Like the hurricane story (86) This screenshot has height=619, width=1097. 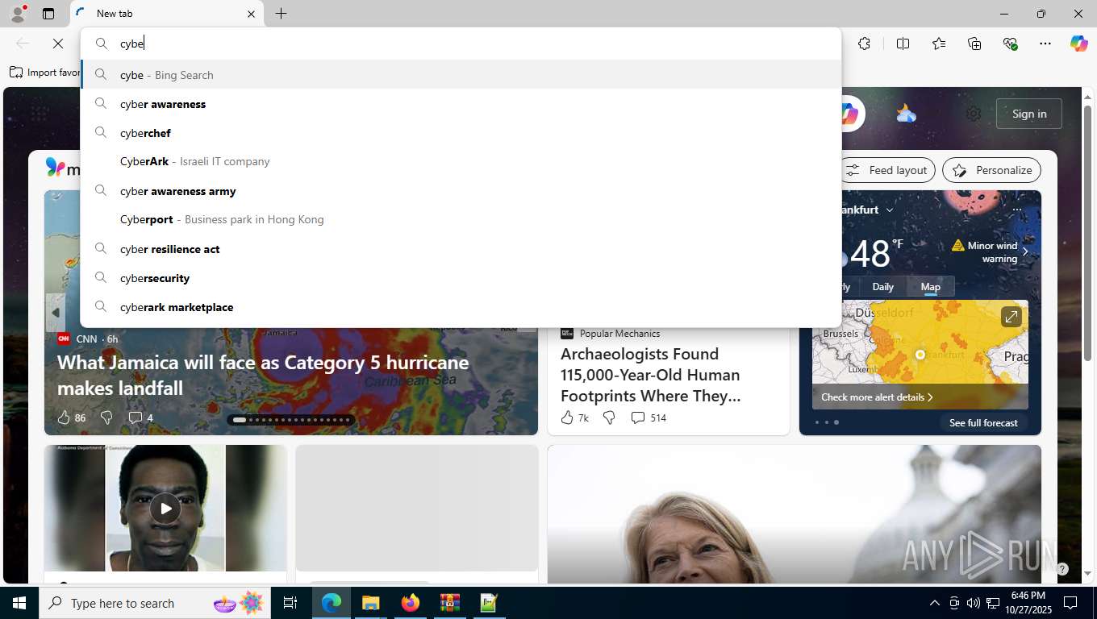71,418
